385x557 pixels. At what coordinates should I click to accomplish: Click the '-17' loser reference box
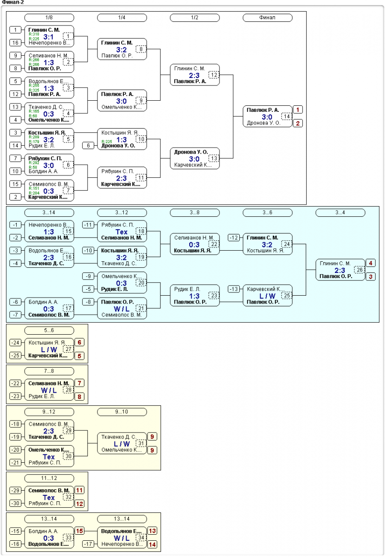pos(89,544)
